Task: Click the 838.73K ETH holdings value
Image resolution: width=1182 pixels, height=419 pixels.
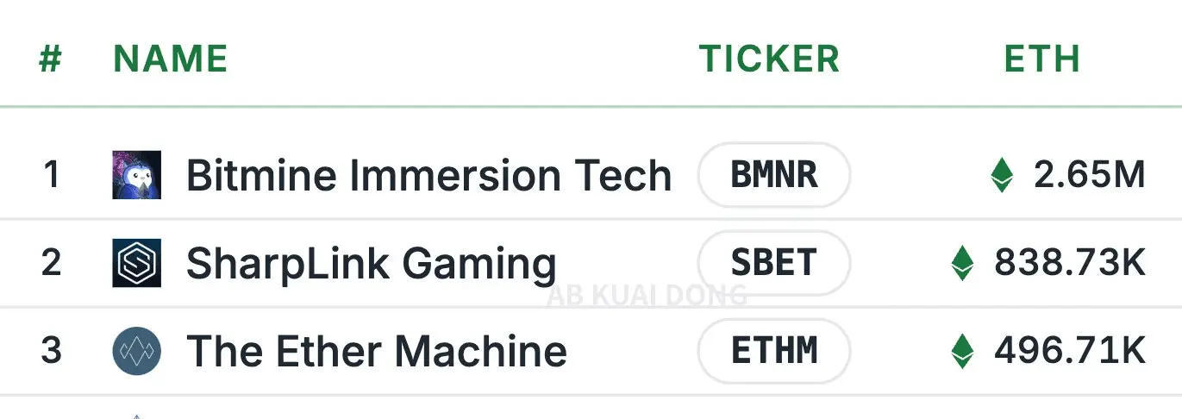Action: (x=1070, y=263)
